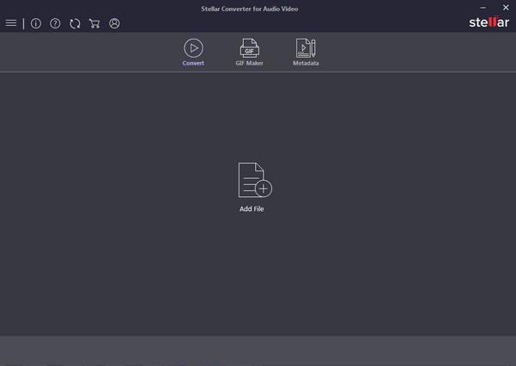
Task: Switch to the GIF Maker tab label
Action: click(x=250, y=63)
